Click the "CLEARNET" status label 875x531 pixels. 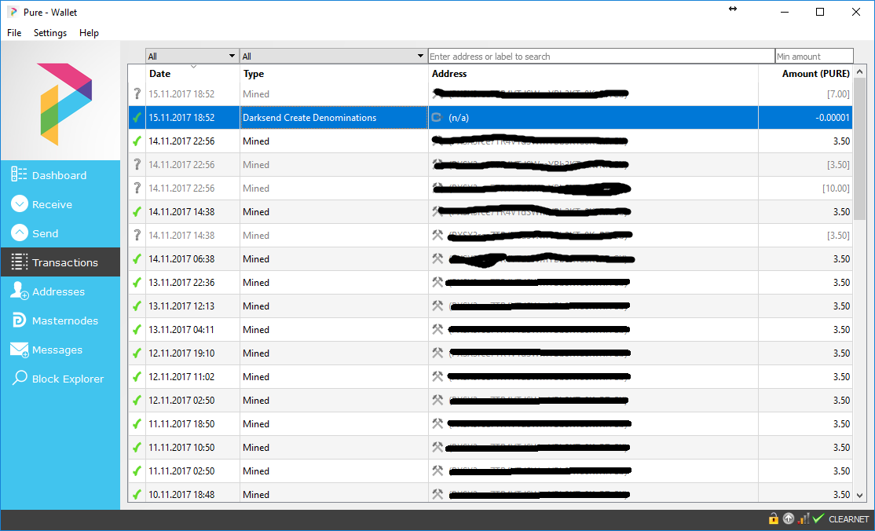click(x=848, y=519)
